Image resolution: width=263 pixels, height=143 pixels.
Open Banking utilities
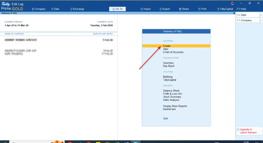pos(168,77)
